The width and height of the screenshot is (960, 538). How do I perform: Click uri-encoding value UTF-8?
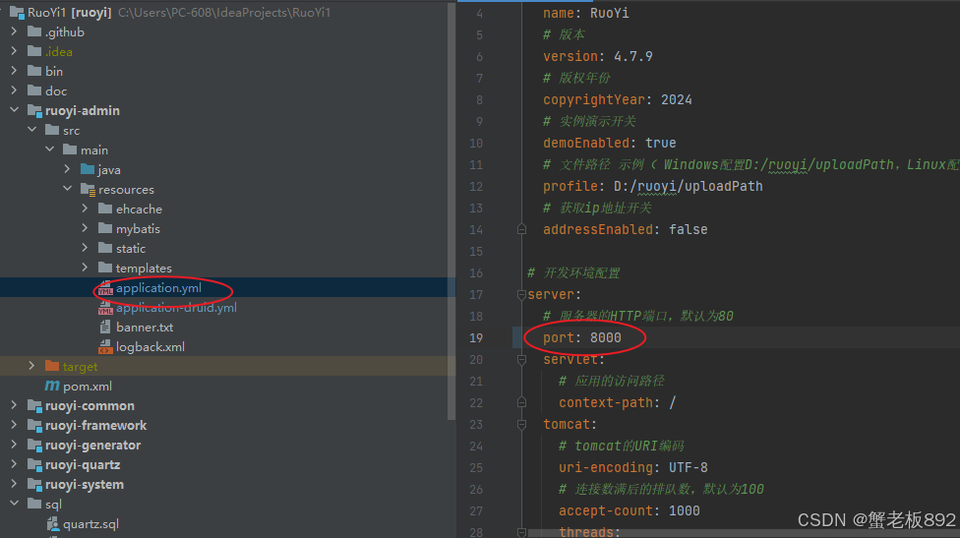tap(689, 467)
